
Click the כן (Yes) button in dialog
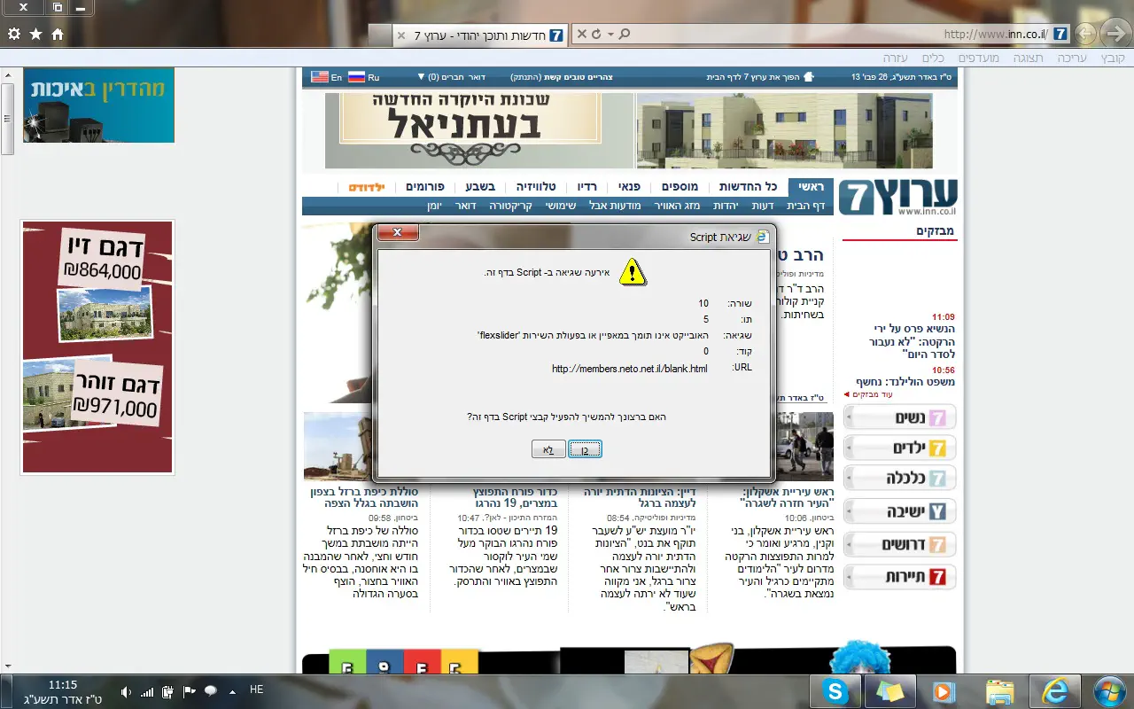[x=585, y=450]
